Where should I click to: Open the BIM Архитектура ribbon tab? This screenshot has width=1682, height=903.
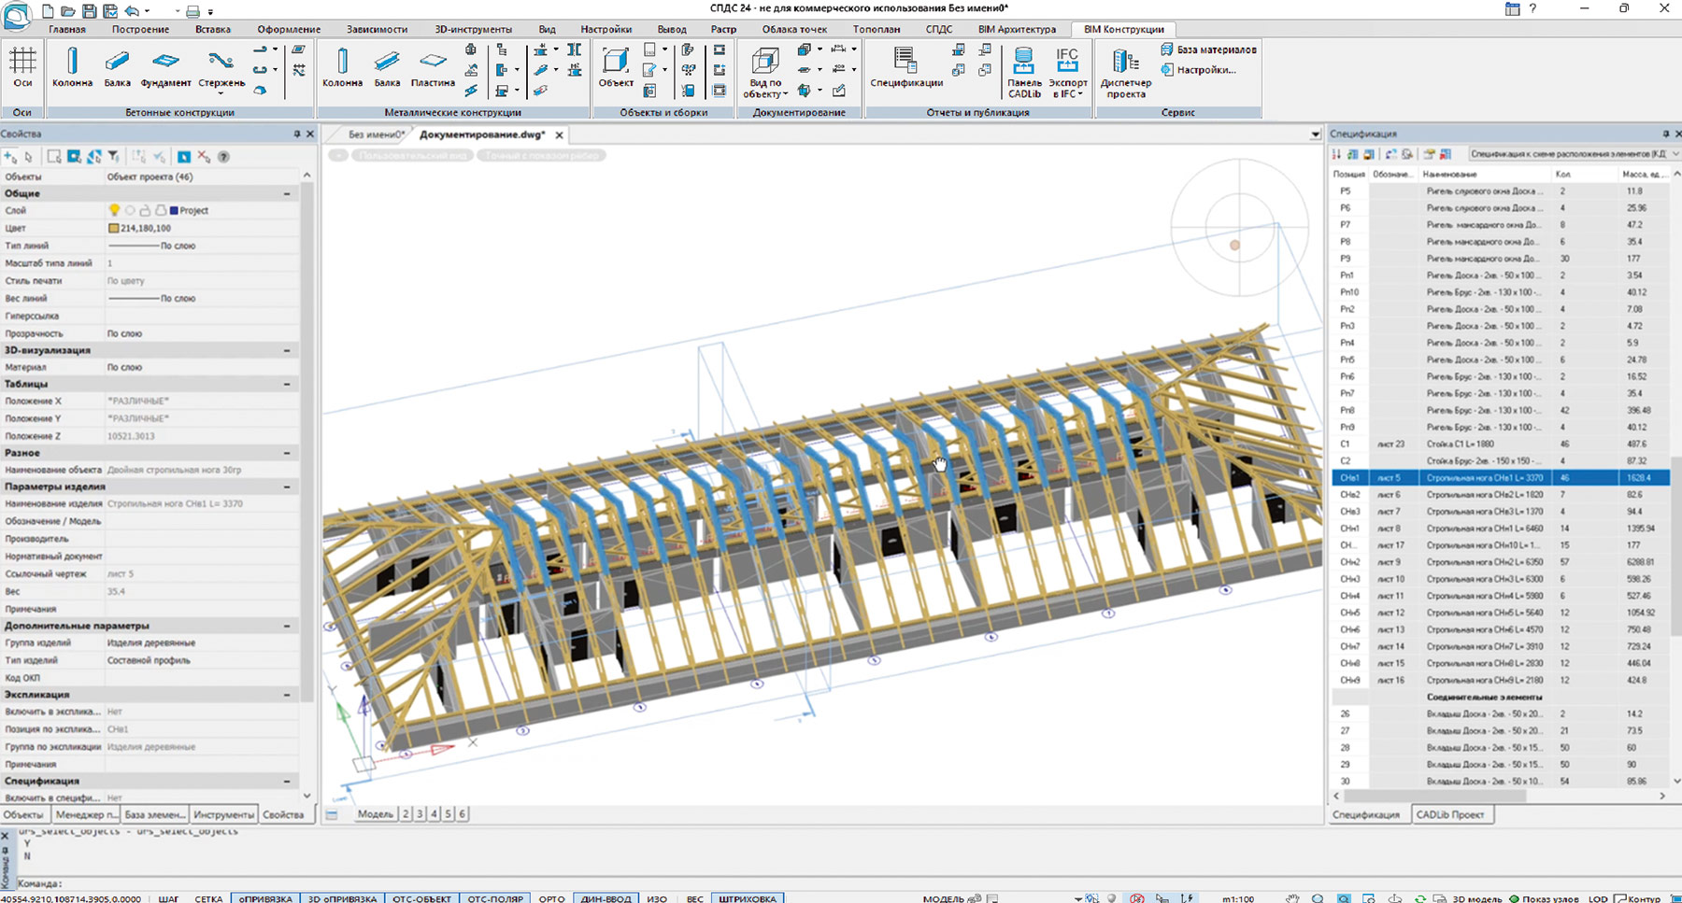pos(1017,29)
